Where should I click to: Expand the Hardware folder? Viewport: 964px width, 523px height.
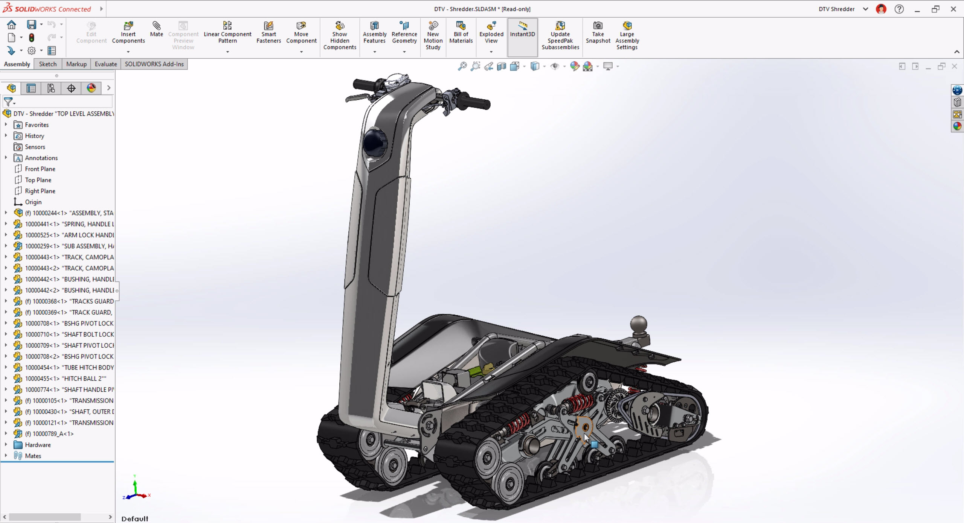coord(6,444)
